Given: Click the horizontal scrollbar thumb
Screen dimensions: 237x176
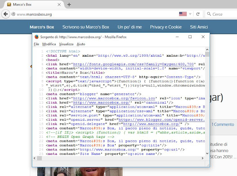Looking at the screenshot, I should (40, 158).
